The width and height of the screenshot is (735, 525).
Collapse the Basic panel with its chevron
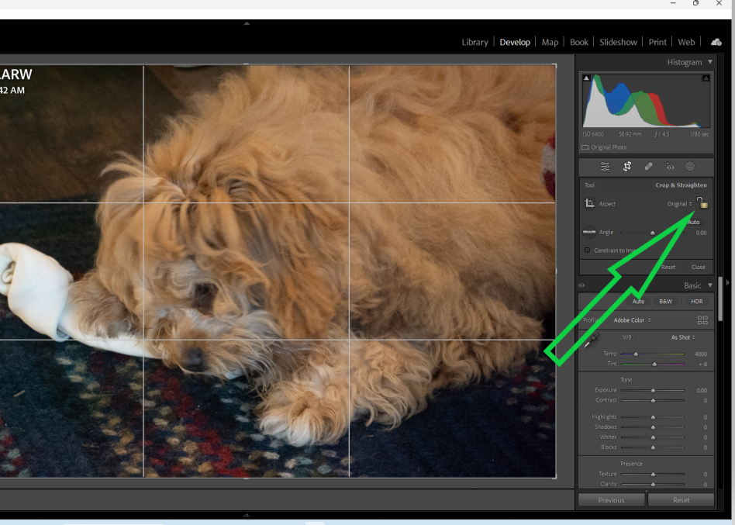(710, 285)
